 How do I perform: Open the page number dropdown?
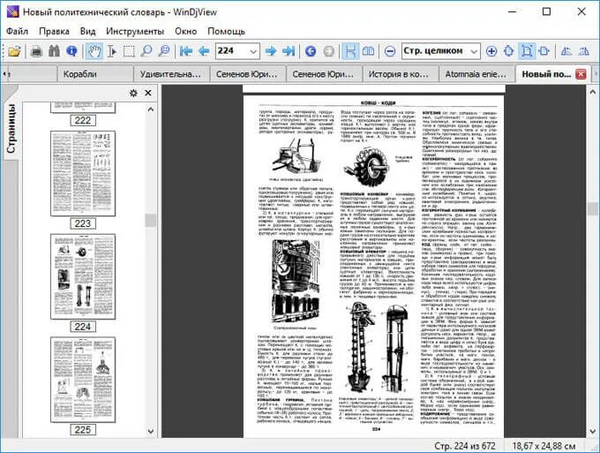pos(253,51)
